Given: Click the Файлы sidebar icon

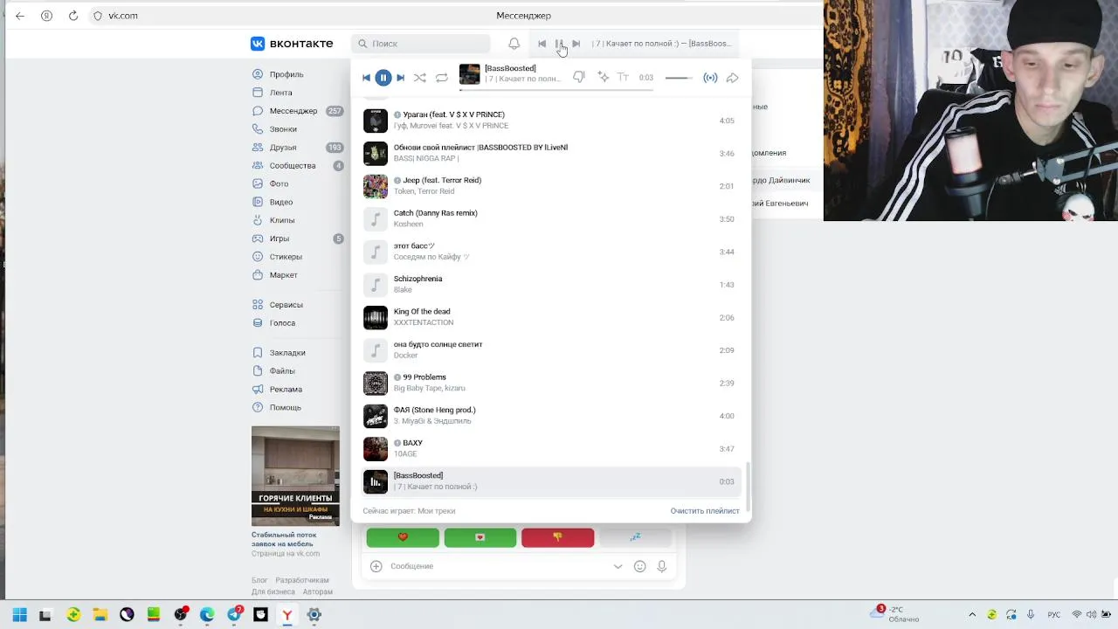Looking at the screenshot, I should pos(258,371).
